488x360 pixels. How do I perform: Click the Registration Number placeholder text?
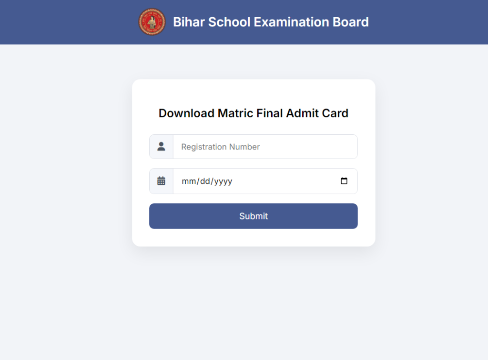click(220, 147)
